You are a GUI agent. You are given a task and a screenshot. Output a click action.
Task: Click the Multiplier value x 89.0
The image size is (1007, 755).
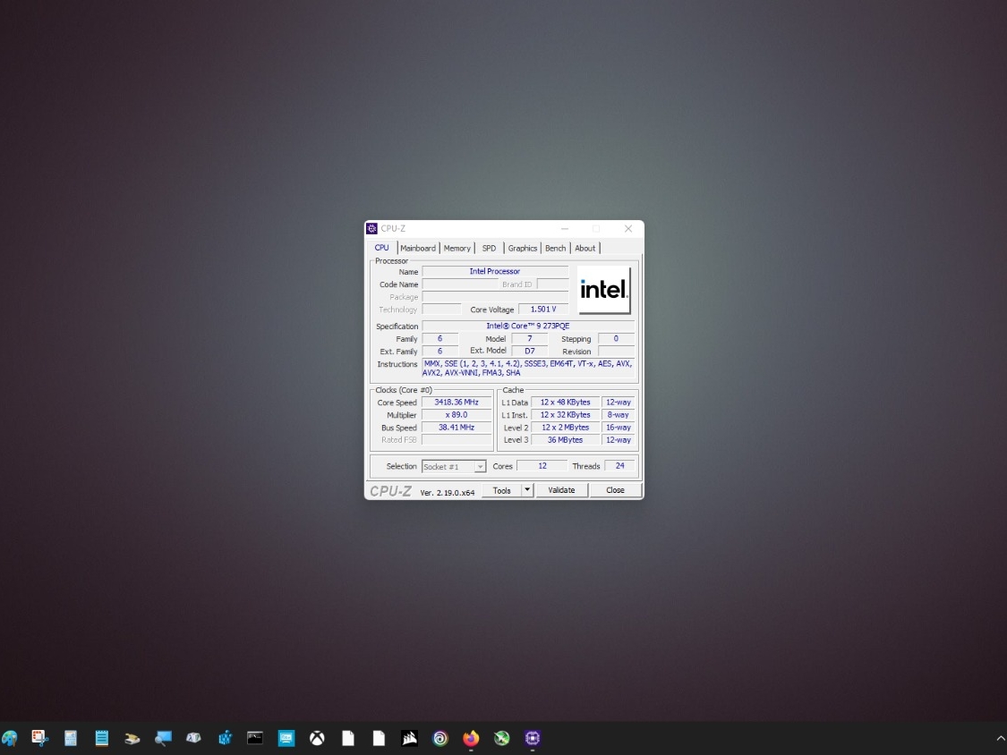coord(457,415)
